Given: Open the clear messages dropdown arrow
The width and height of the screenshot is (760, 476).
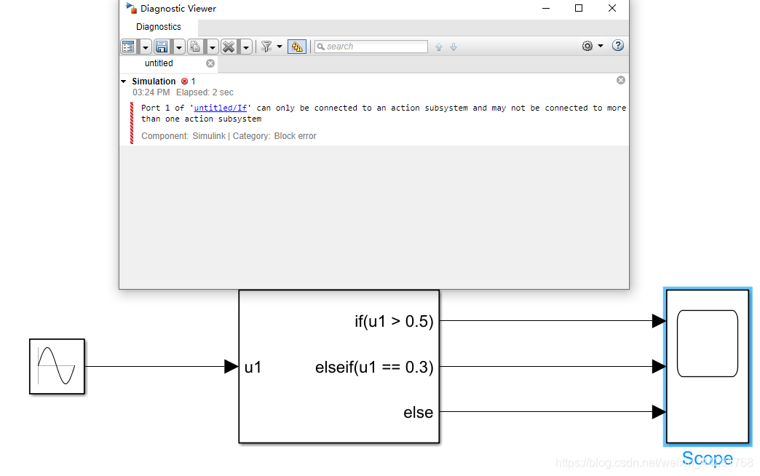Looking at the screenshot, I should point(245,46).
